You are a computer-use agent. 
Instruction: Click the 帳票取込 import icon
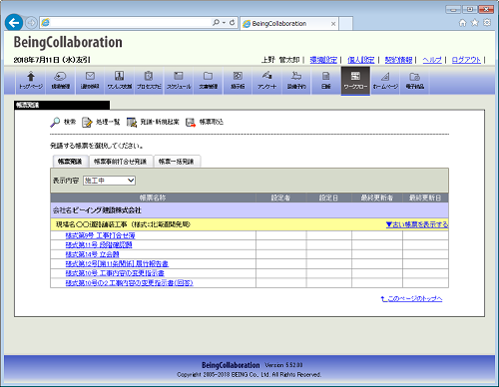point(191,122)
